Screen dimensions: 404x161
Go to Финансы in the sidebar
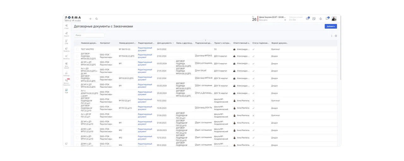67,57
